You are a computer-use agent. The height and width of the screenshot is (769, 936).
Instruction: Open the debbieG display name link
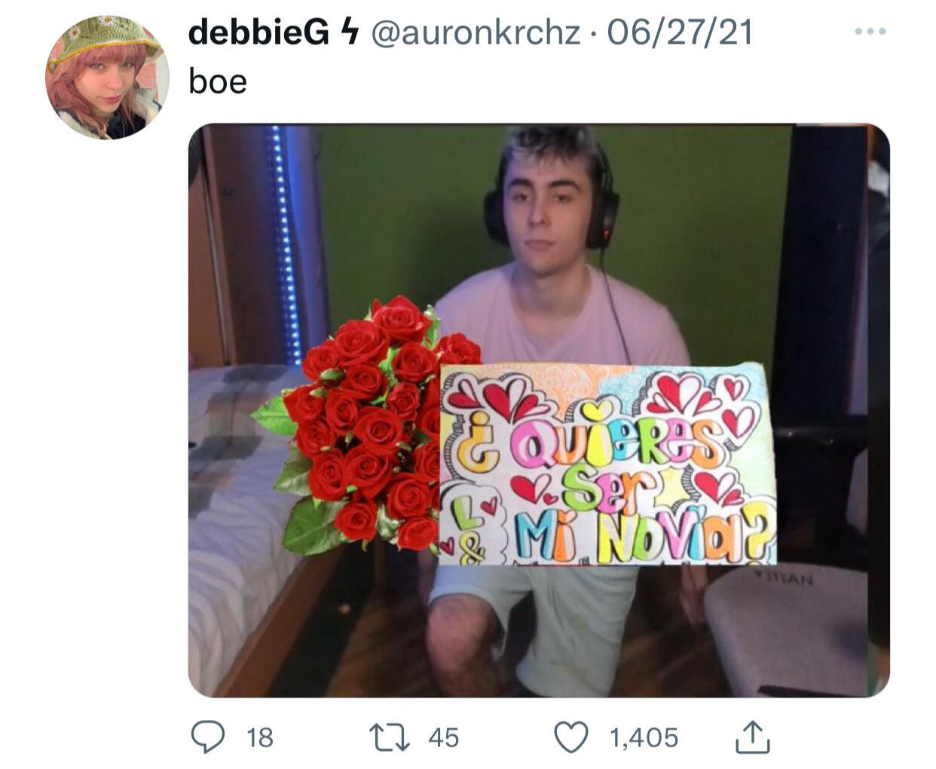tap(258, 32)
